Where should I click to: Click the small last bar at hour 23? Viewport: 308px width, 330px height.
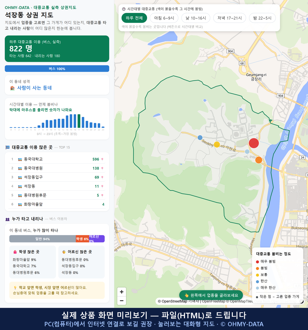[103, 127]
